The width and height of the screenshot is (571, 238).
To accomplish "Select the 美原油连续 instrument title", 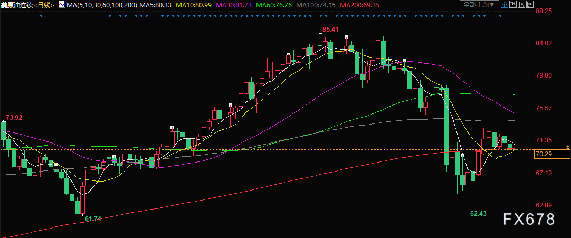I will [x=17, y=5].
